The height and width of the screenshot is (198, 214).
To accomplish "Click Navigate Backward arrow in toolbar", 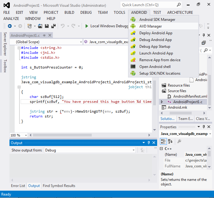I will click(x=10, y=26).
